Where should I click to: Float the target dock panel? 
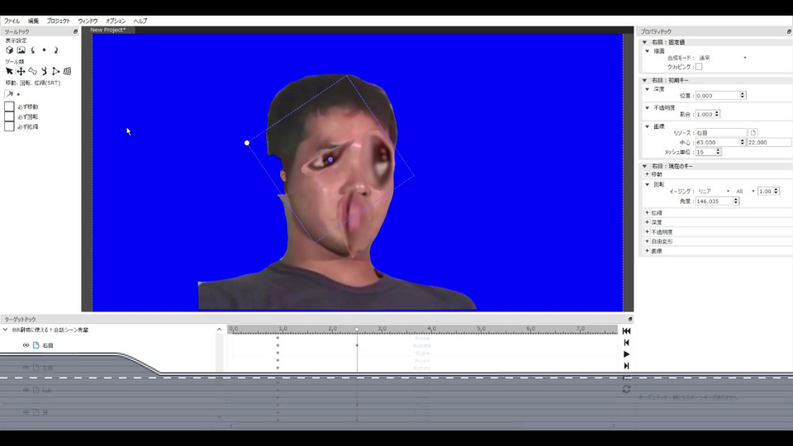point(629,319)
